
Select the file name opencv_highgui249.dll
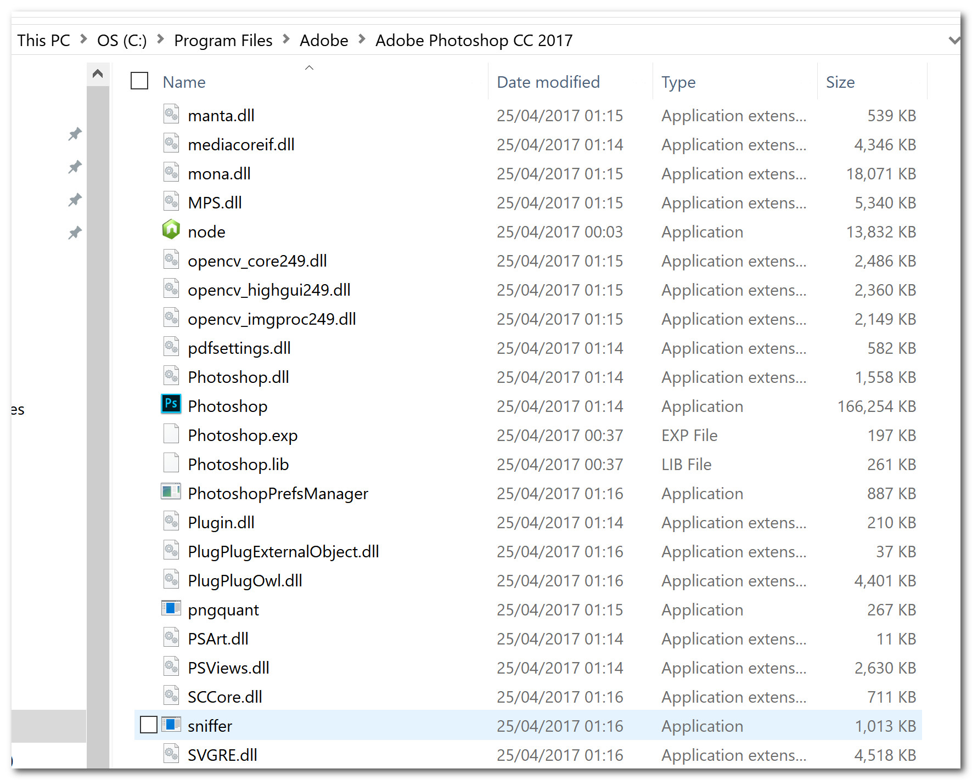click(269, 290)
